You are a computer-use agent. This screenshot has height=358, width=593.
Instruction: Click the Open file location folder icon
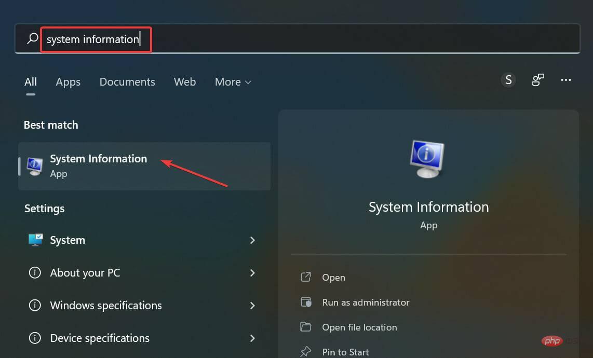point(306,327)
